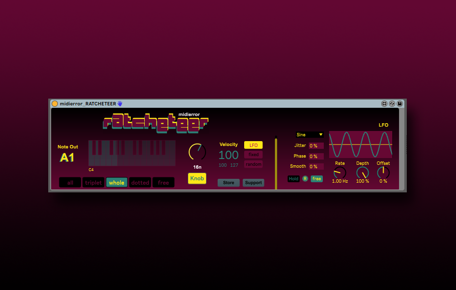Click the '16n' rate label
The height and width of the screenshot is (290, 456).
pyautogui.click(x=197, y=167)
